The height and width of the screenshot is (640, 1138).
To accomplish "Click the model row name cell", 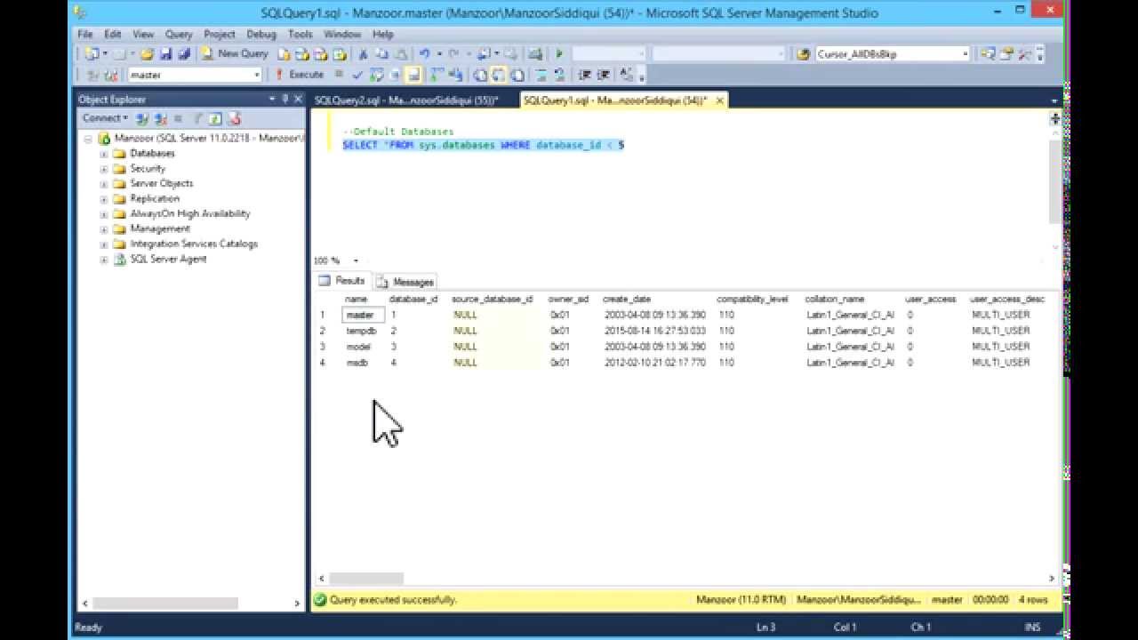I will (x=364, y=347).
